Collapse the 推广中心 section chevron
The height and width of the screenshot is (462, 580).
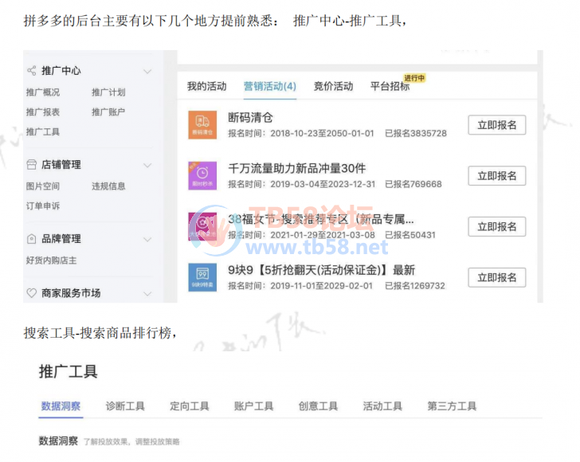[147, 71]
